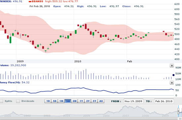
Task: Click the Feb x-axis label
Action: [129, 61]
